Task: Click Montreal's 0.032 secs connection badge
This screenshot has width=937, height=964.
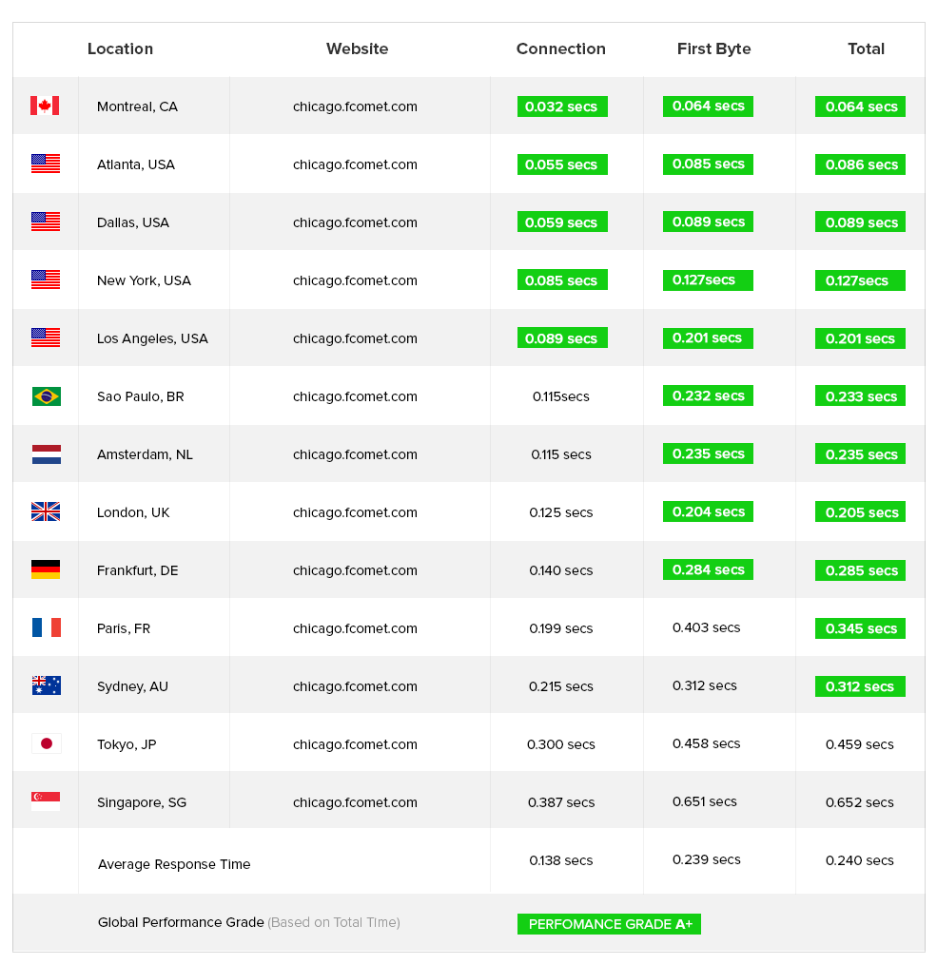Action: (562, 106)
